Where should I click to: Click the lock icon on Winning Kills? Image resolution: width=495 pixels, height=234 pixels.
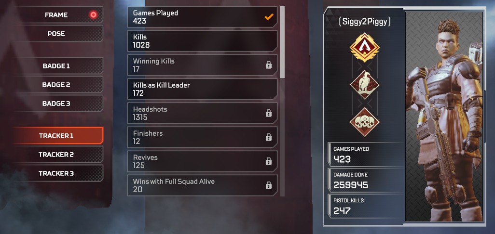(269, 65)
